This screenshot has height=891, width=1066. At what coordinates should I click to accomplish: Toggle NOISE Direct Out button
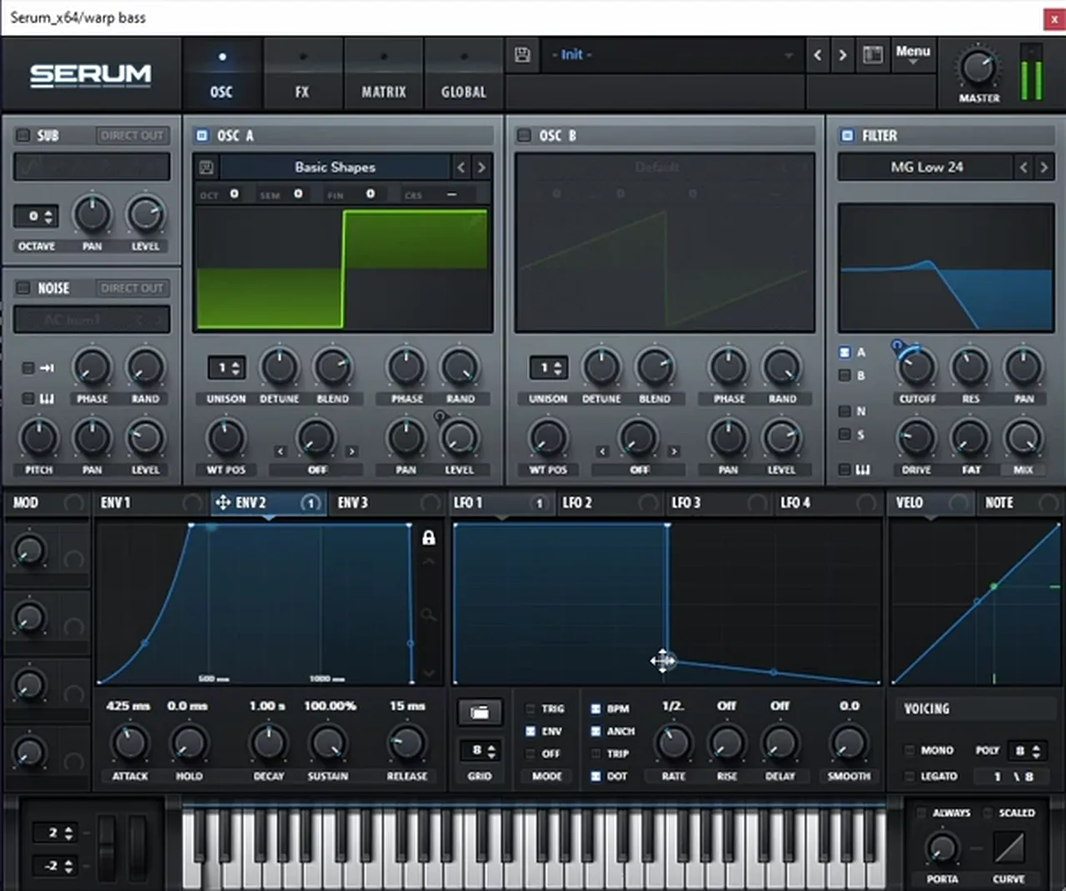click(132, 288)
